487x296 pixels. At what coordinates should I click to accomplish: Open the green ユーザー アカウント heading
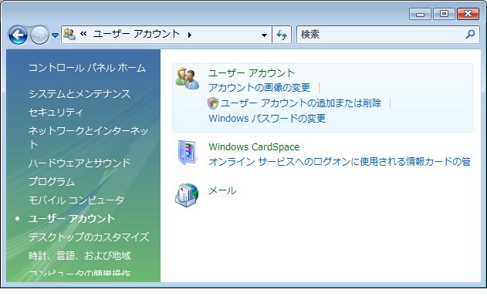tap(252, 73)
